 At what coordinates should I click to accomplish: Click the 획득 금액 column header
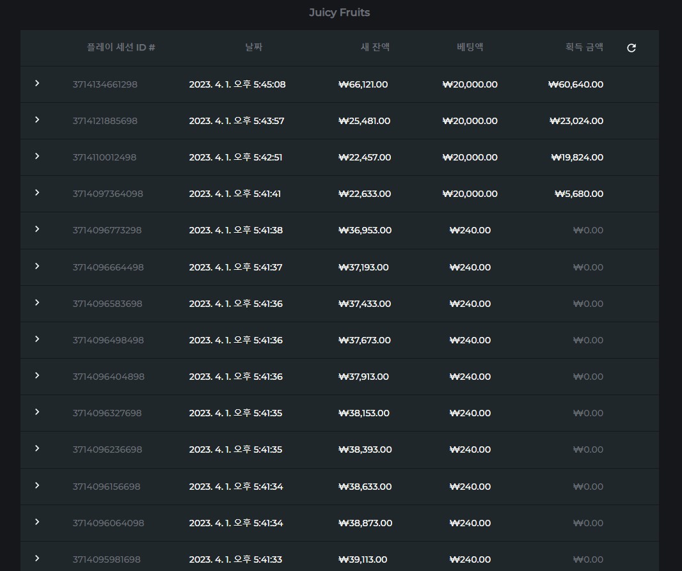pyautogui.click(x=584, y=47)
